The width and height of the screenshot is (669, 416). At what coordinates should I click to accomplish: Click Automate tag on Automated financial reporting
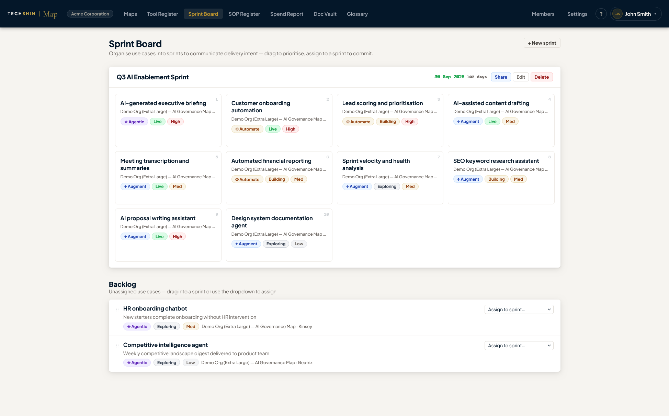247,179
